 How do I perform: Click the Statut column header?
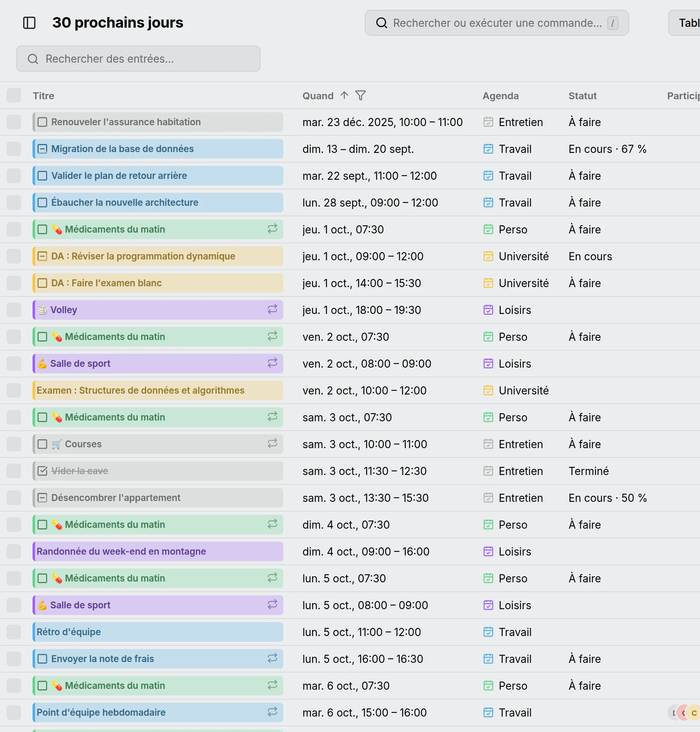582,96
